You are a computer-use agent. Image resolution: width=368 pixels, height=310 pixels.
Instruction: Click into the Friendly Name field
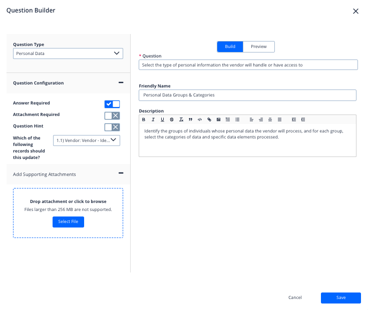tap(247, 95)
